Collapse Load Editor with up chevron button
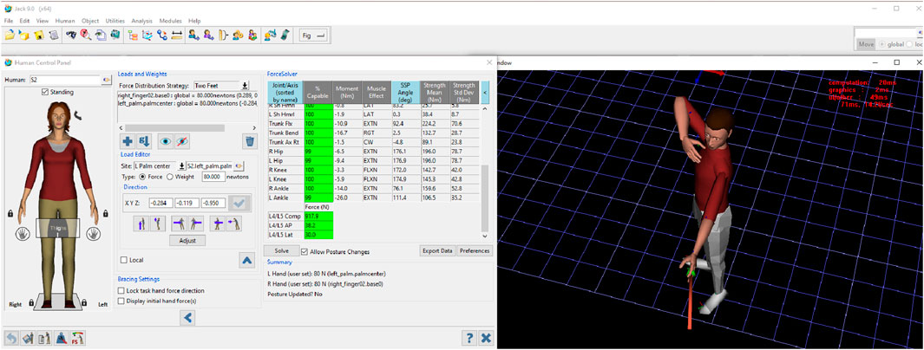924x350 pixels. [247, 260]
